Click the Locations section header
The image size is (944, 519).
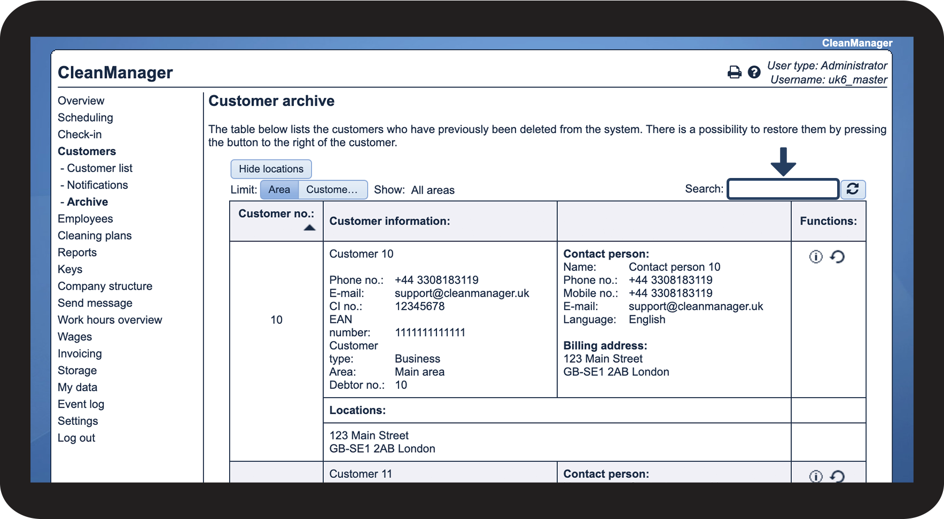point(357,410)
